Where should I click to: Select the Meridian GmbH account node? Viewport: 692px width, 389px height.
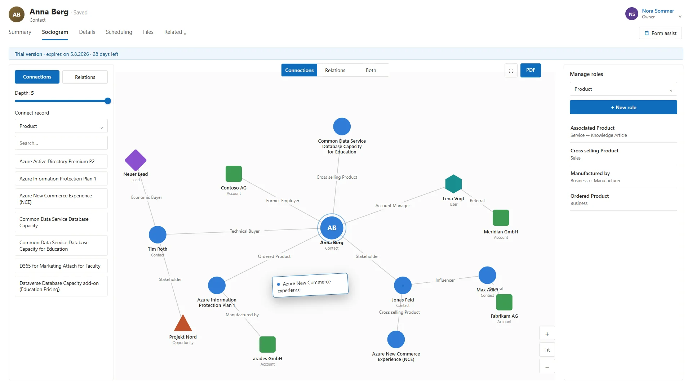(501, 218)
